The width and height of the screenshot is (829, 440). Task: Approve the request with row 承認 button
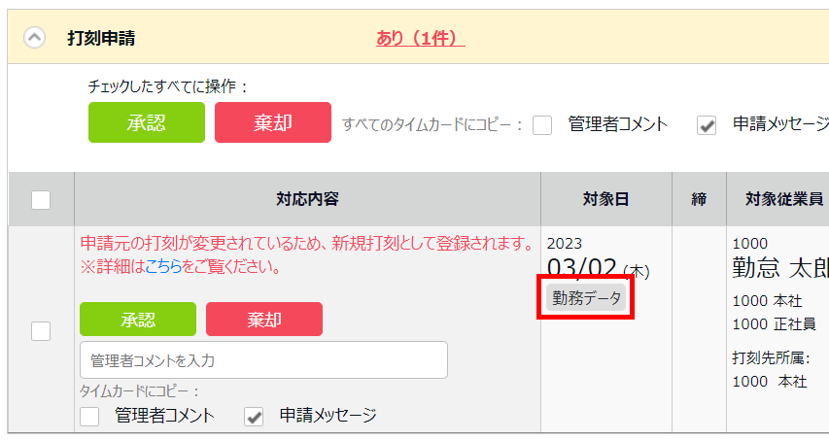[x=138, y=319]
